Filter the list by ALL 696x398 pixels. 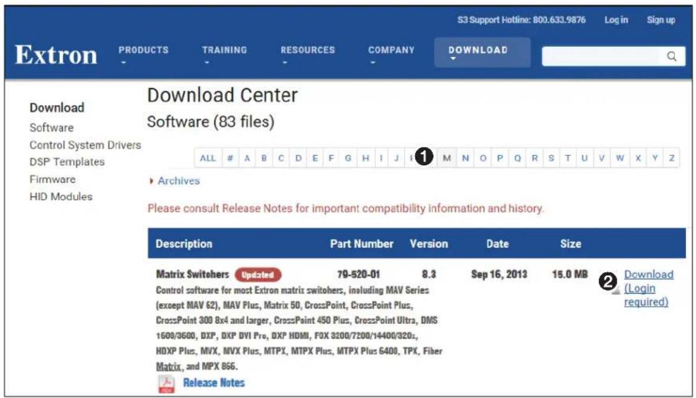(208, 158)
